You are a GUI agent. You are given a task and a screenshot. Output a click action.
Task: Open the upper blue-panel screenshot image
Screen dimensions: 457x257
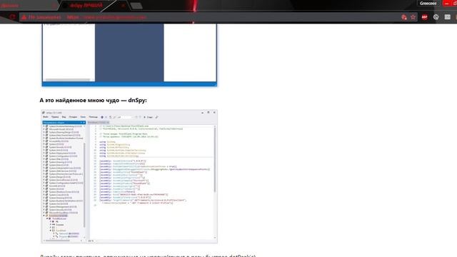coord(129,55)
